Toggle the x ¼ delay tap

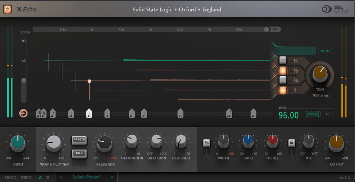283,60
